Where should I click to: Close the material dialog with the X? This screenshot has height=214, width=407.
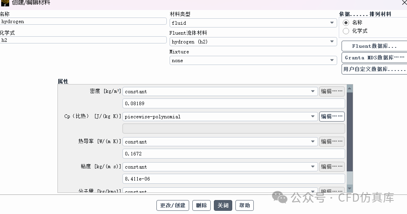point(404,3)
